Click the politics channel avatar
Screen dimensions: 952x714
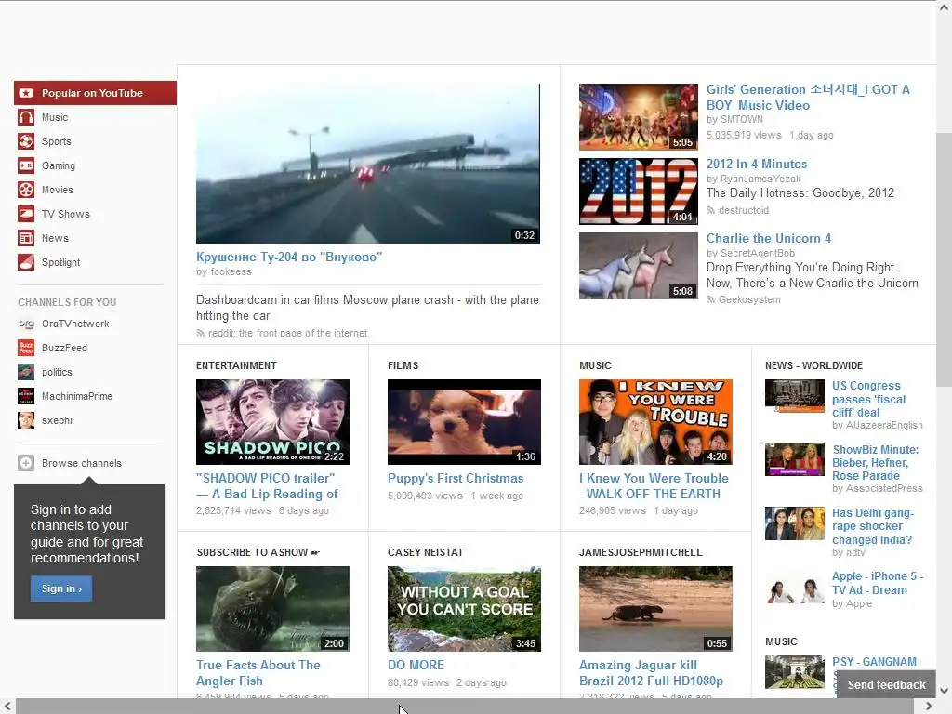click(25, 372)
